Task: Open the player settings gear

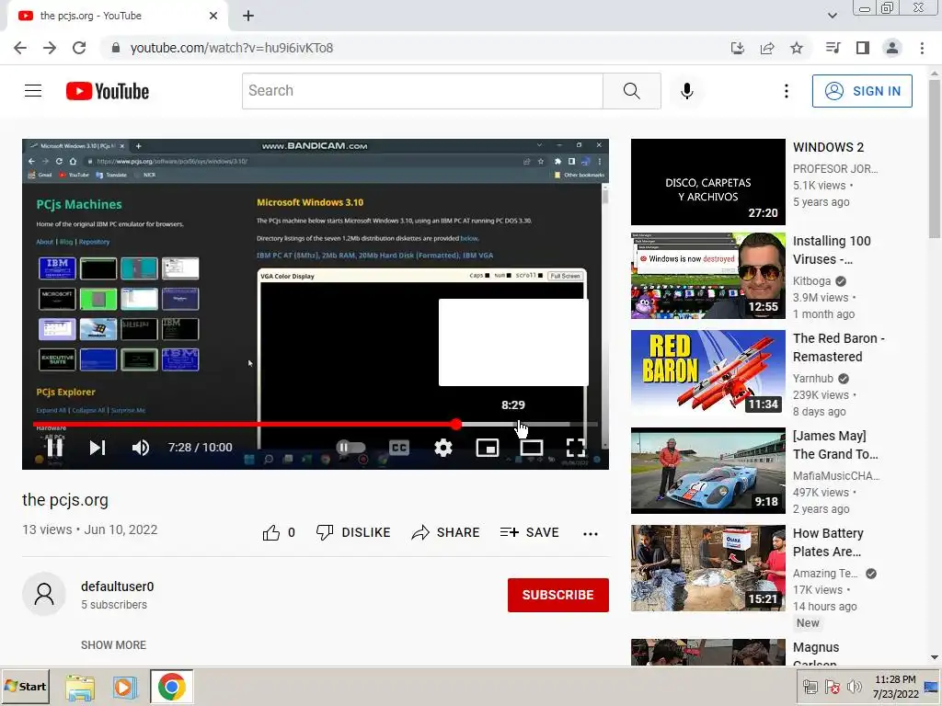Action: 442,448
